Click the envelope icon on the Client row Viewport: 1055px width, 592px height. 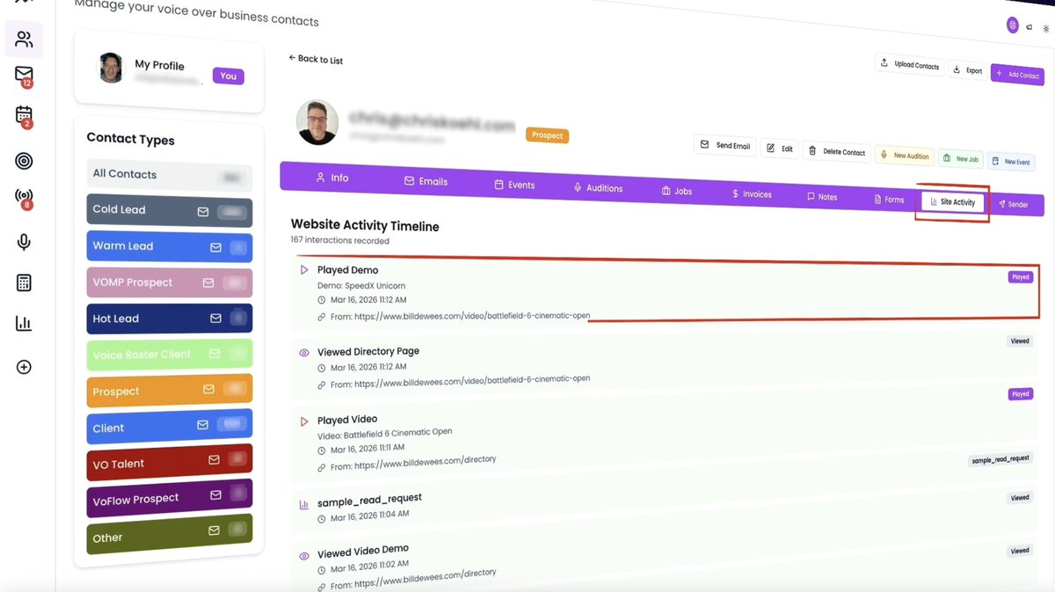click(x=202, y=425)
